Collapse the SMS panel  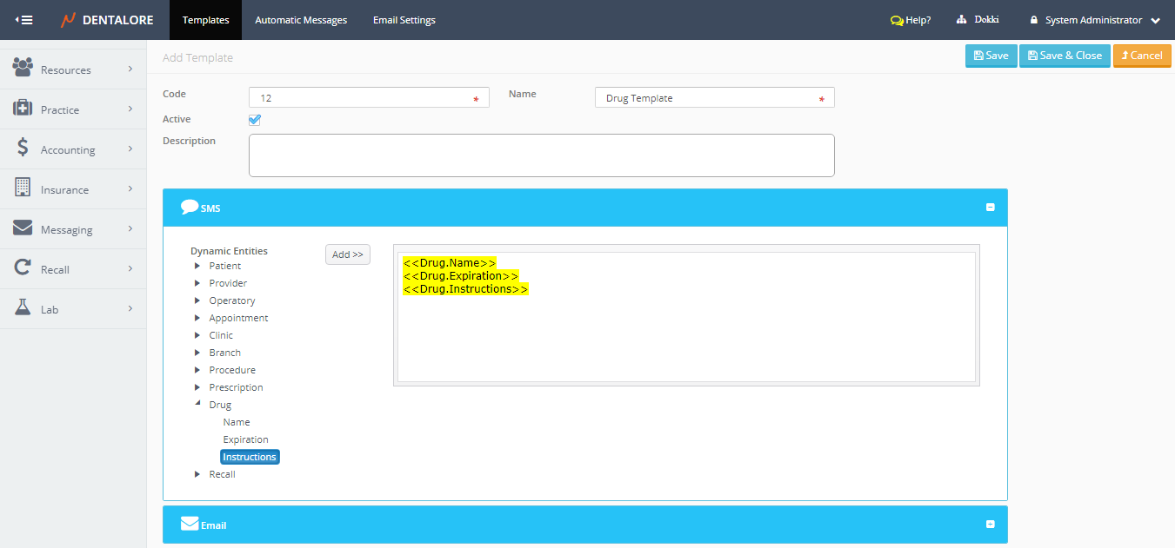(x=990, y=208)
